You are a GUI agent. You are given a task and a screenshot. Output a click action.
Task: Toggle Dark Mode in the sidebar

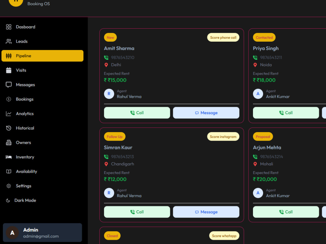[42, 200]
